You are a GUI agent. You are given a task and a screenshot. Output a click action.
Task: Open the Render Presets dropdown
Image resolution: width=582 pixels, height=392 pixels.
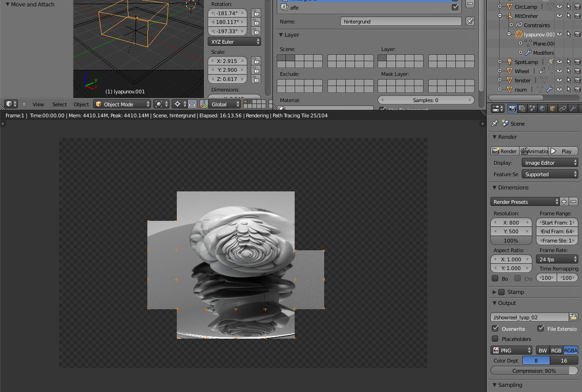tap(525, 202)
